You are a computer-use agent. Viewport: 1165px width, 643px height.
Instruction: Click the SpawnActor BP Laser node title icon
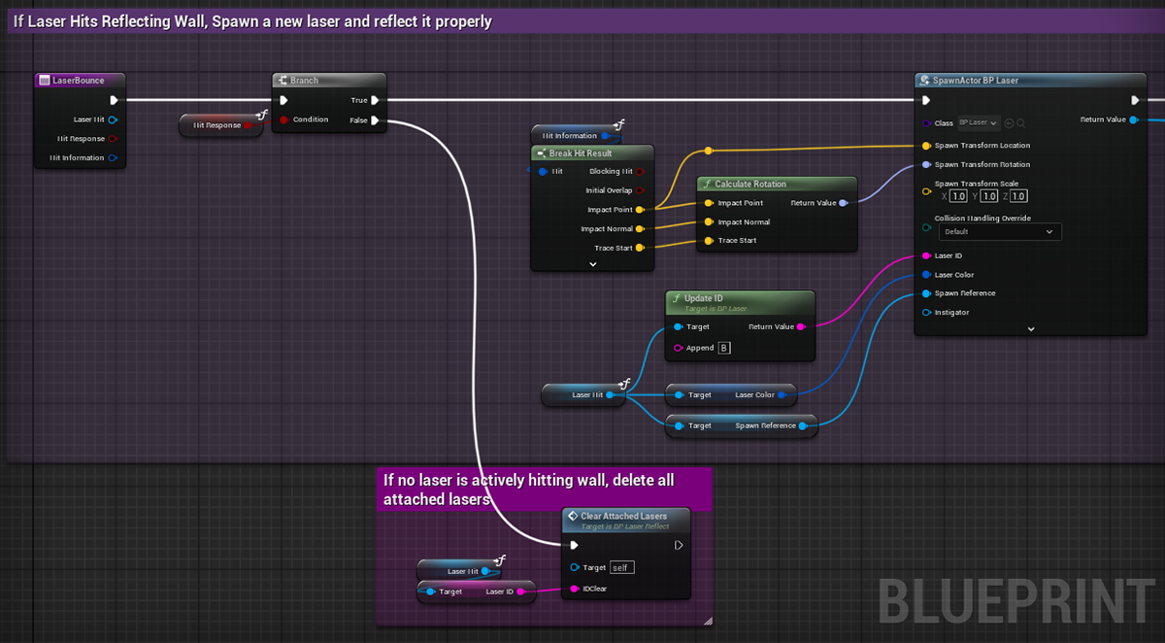click(923, 81)
